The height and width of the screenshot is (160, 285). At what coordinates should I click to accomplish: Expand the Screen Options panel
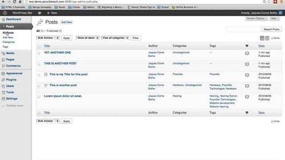point(256,18)
